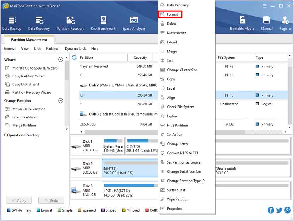Image resolution: width=294 pixels, height=221 pixels.
Task: Start the Disk Benchmark tool
Action: tap(103, 23)
